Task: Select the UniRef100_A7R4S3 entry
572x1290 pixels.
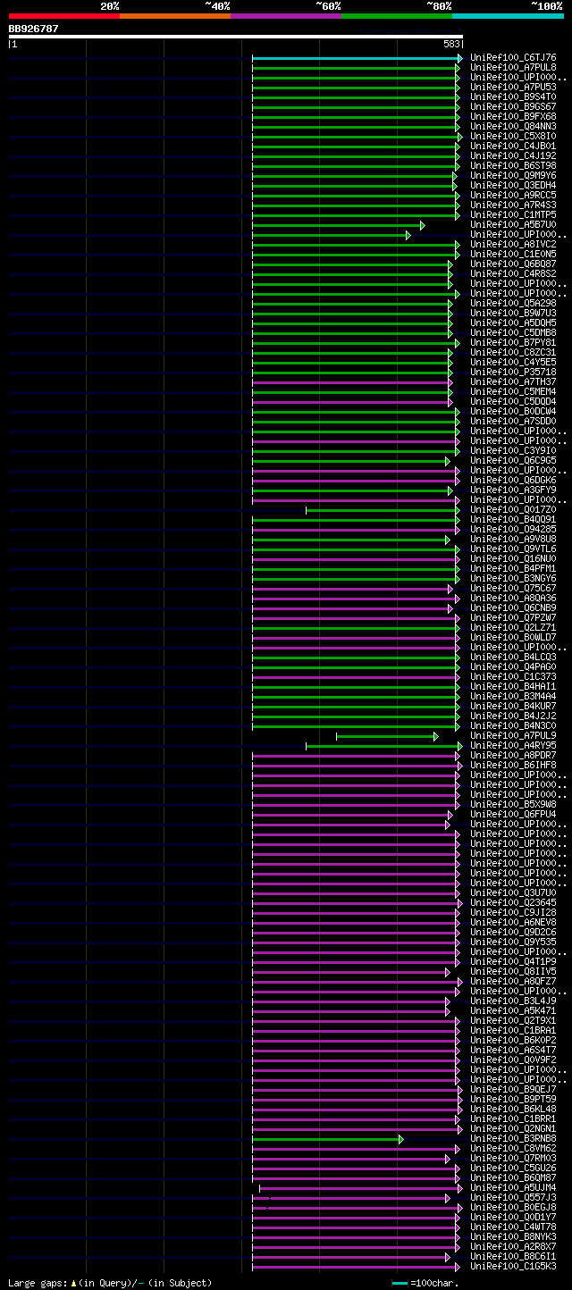Action: tap(513, 205)
